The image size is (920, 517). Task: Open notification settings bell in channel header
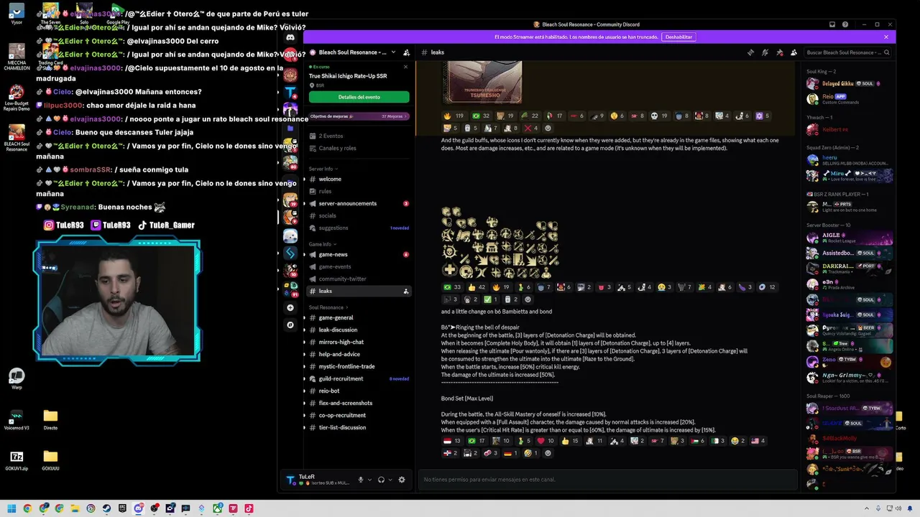tap(765, 52)
